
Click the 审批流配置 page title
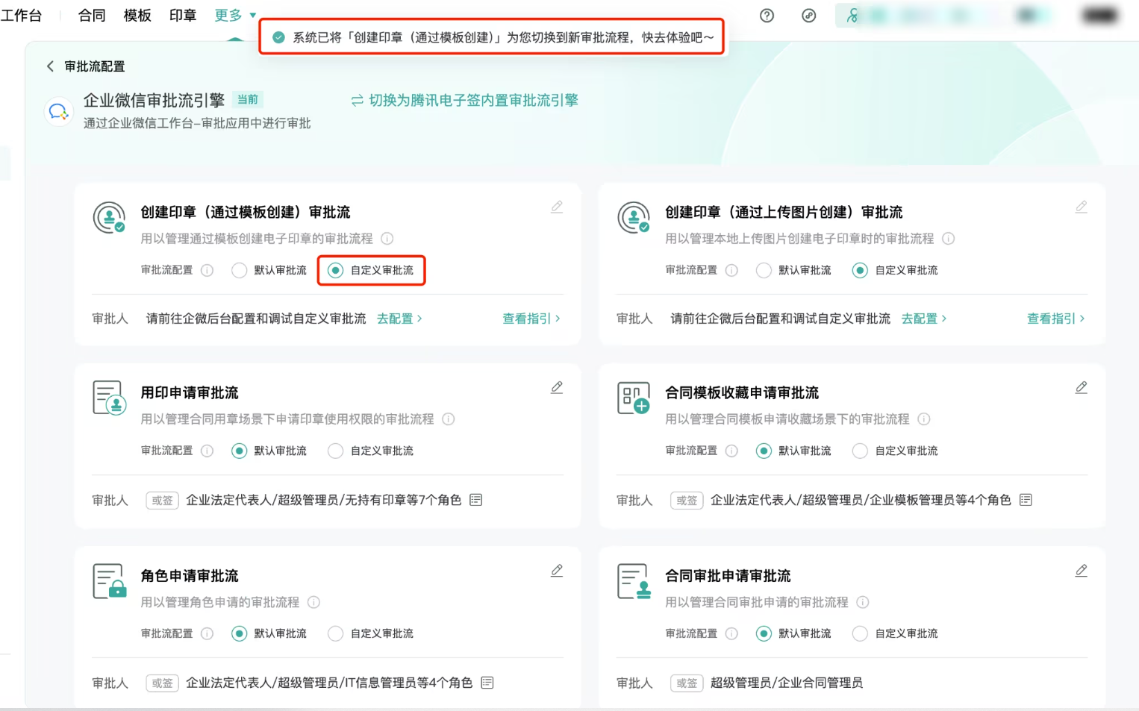click(x=95, y=66)
